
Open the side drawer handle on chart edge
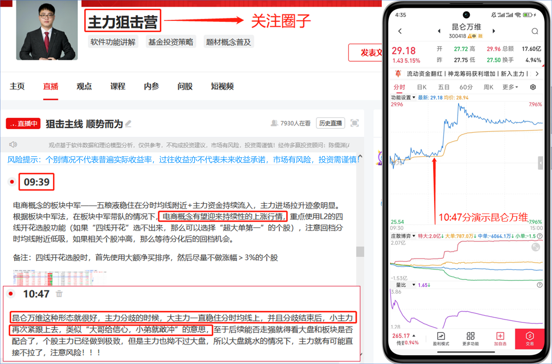540,163
